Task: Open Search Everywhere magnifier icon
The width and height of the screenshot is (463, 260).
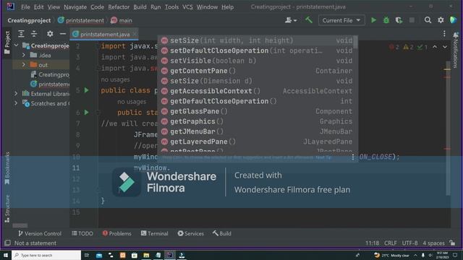Action: click(428, 20)
